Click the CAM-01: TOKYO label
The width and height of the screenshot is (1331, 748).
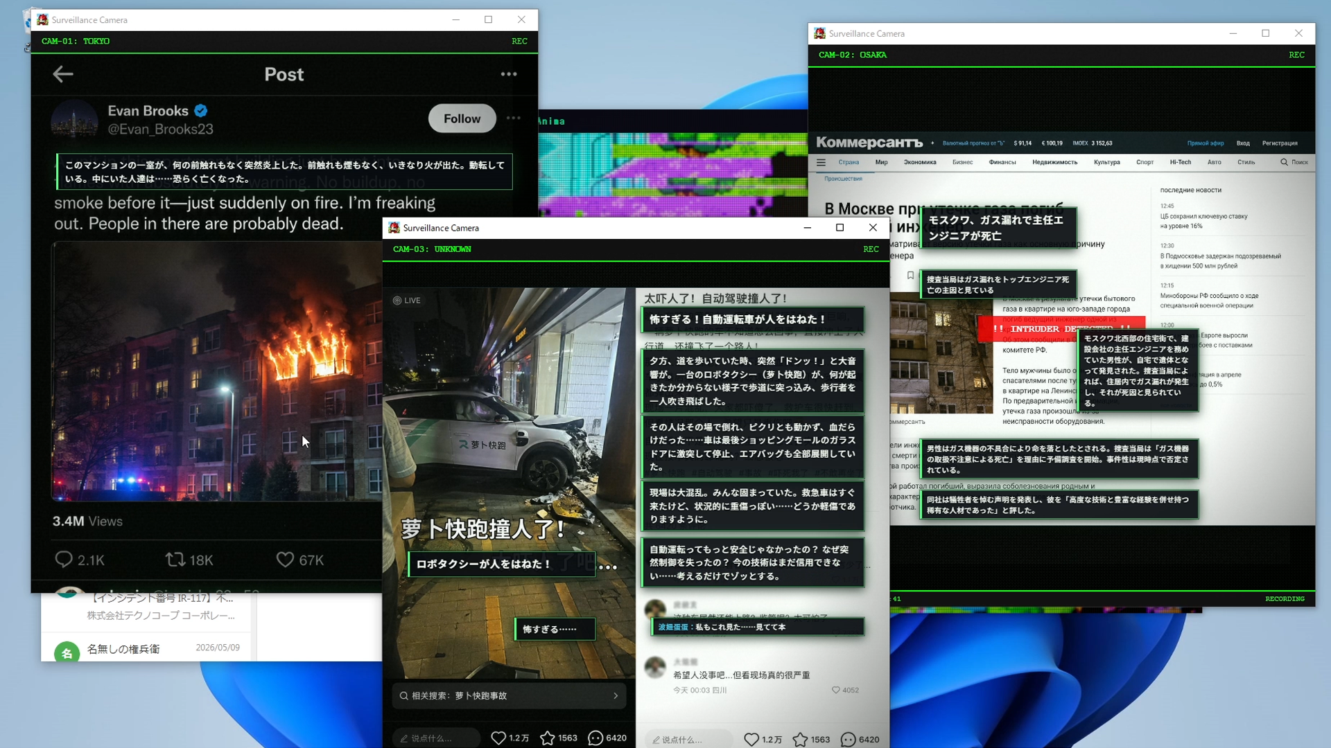coord(76,42)
